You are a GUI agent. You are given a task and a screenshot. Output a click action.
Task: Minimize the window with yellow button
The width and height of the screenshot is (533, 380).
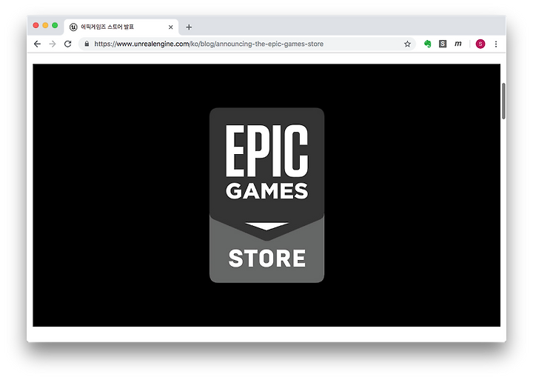pyautogui.click(x=45, y=25)
